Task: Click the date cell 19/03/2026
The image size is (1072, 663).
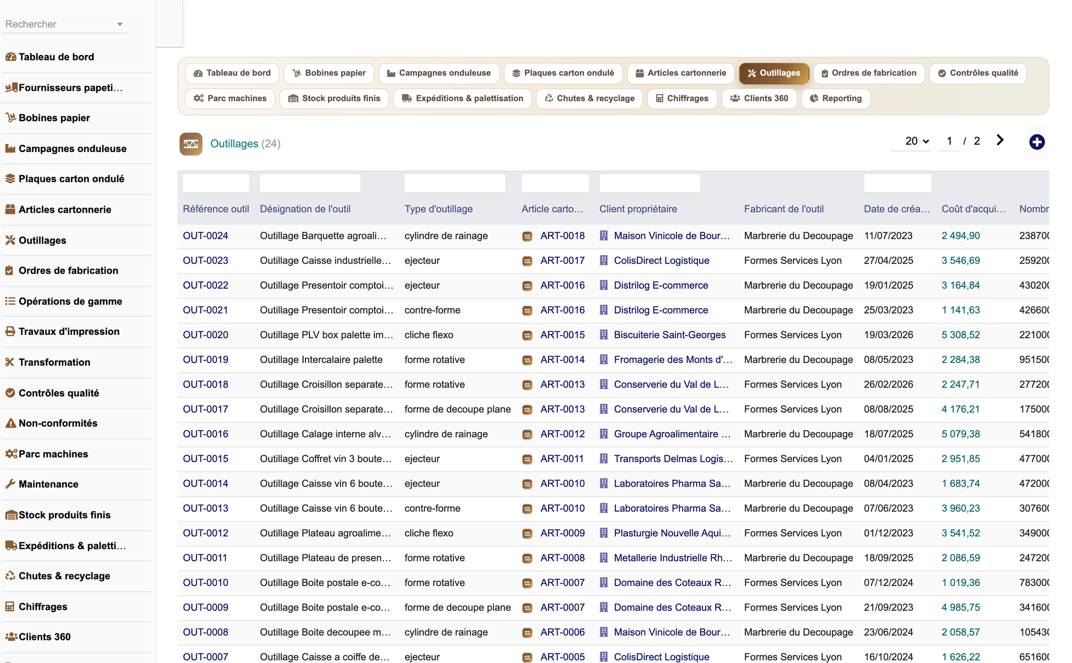Action: click(x=889, y=335)
